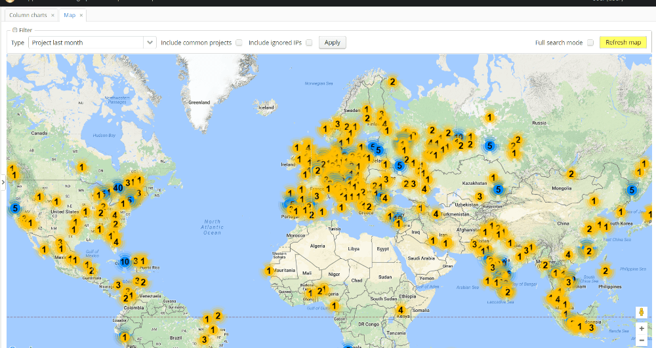Select the blue 5 marker over Ukraine

[x=399, y=166]
